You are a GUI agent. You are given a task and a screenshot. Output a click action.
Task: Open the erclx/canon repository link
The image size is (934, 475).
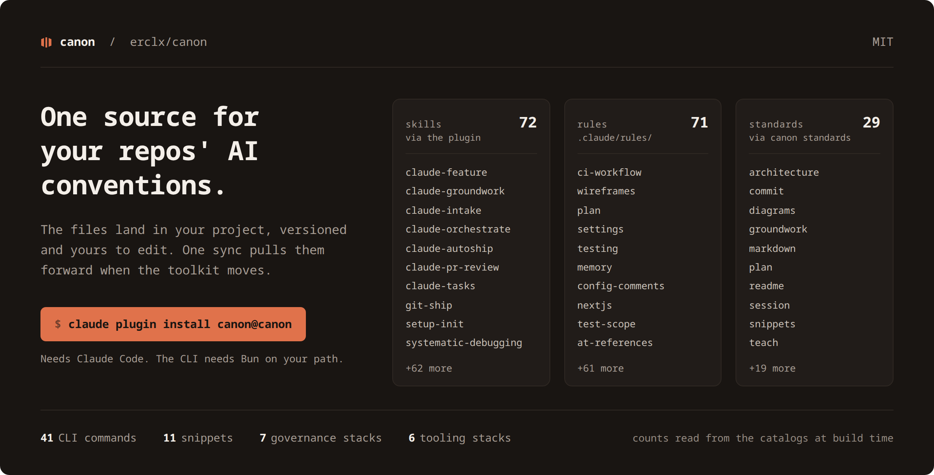(168, 42)
